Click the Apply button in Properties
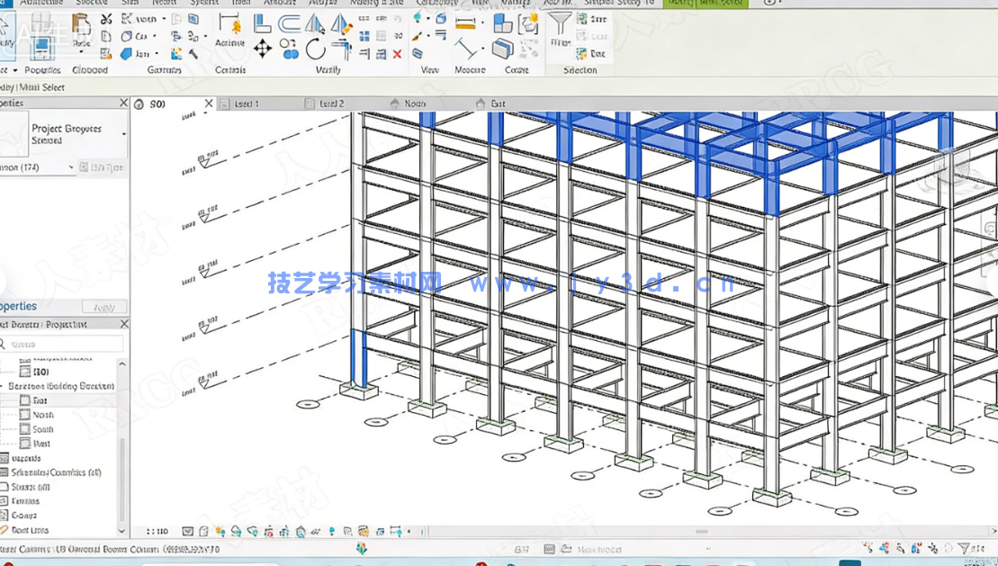Viewport: 998px width, 566px height. tap(103, 306)
